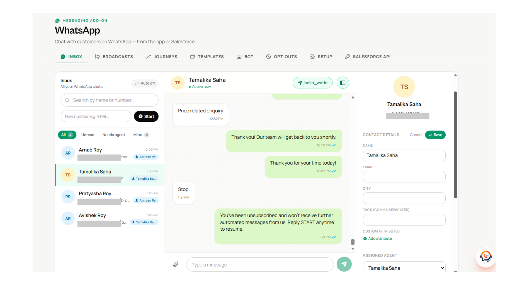Click Pratyasha Roy's PR avatar
Image resolution: width=517 pixels, height=291 pixels.
click(x=68, y=197)
